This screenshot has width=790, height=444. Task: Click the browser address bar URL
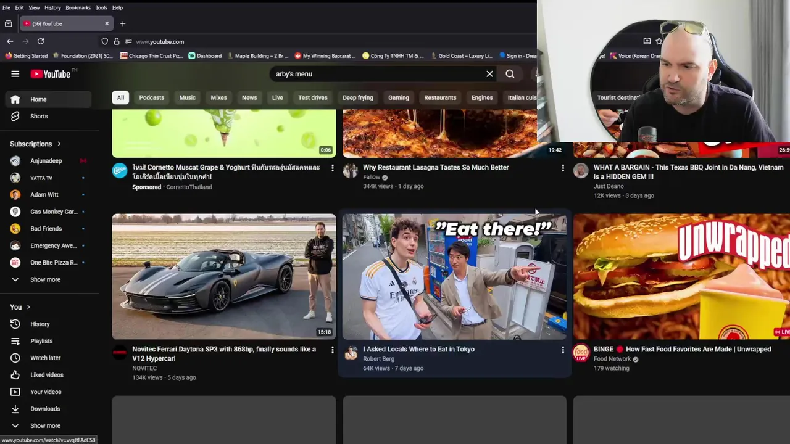coord(160,41)
